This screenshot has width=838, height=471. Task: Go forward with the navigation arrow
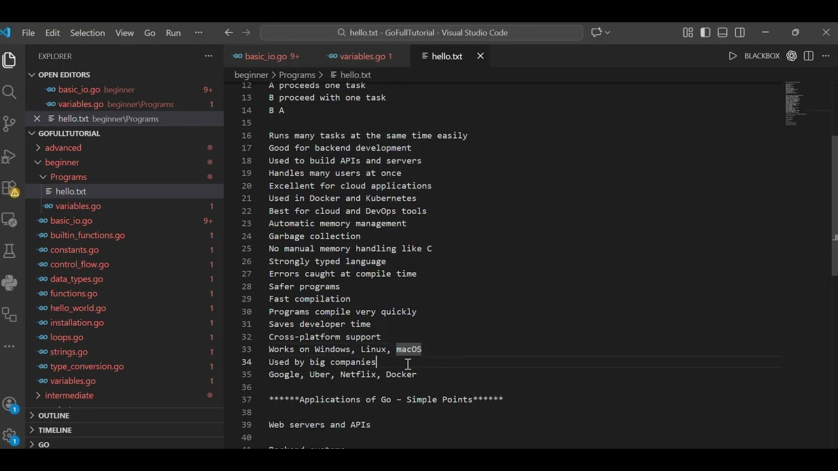point(246,32)
